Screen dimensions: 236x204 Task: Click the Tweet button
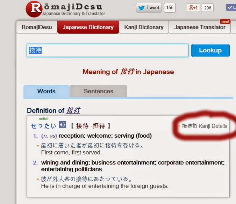[149, 8]
